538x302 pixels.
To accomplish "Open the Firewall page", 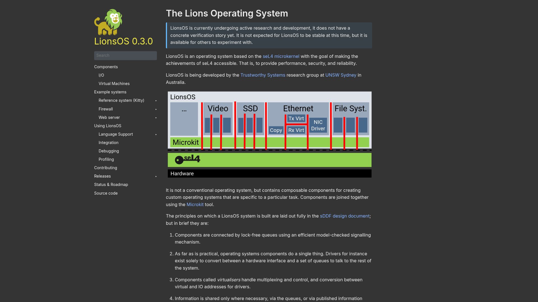I will (106, 109).
